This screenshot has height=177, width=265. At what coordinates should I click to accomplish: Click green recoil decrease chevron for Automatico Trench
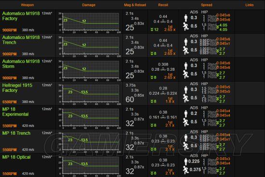pos(152,54)
